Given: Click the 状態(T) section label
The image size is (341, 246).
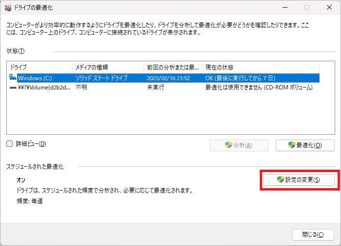Looking at the screenshot, I should coord(16,51).
